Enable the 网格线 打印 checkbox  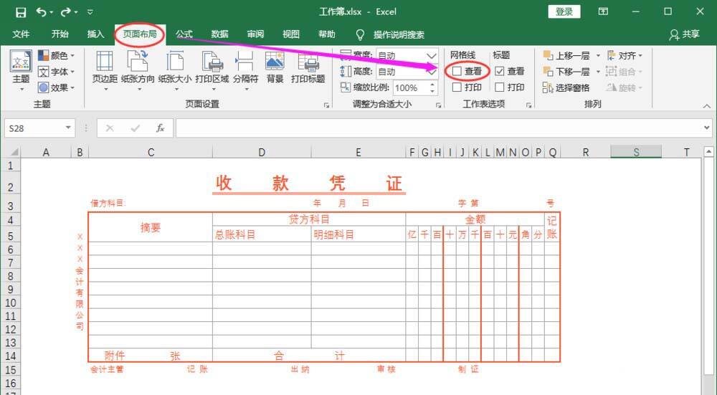[457, 87]
